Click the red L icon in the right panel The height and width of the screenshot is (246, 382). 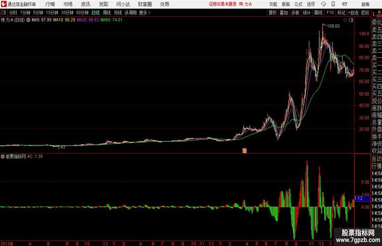click(x=374, y=14)
